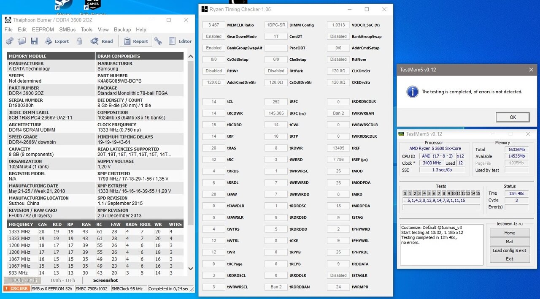Click the blue information icon in TestMem5 dialog
The image size is (540, 299).
(413, 92)
